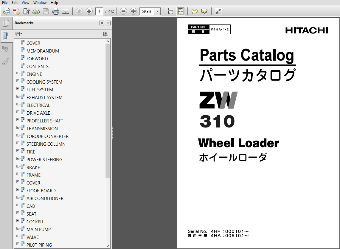Open the Attachments paperclip panel
Viewport: 340px width, 249px height.
[x=6, y=62]
